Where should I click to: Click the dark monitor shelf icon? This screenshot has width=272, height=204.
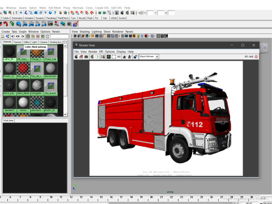point(50,24)
